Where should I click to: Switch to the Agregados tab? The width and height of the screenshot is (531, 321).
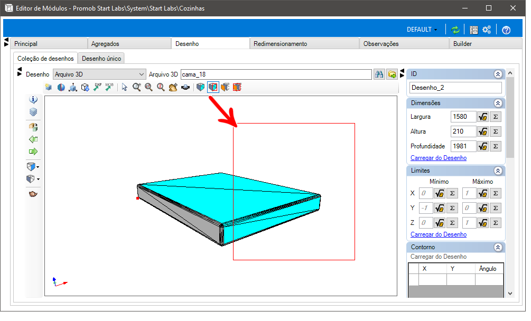click(129, 44)
